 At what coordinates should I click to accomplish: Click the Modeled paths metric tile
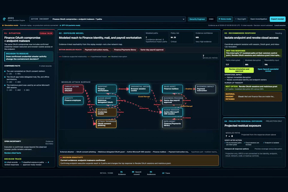coord(157,38)
